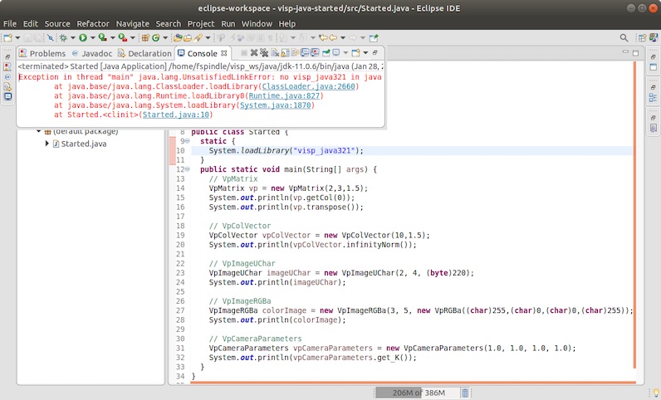Collapse the default package tree node
Viewport: 661px width, 400px height.
click(38, 131)
